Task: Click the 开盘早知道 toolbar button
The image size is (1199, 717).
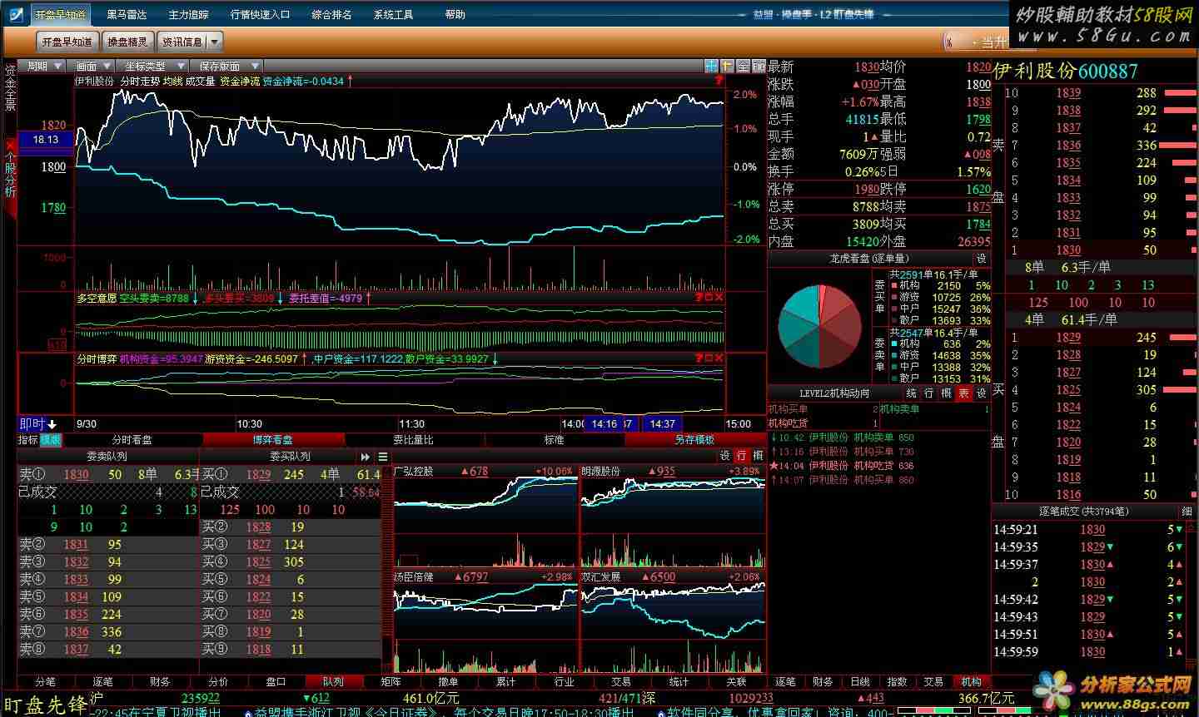Action: pos(67,42)
